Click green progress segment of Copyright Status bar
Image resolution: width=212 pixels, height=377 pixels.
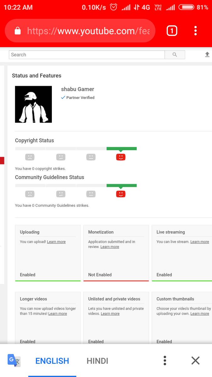[x=122, y=149]
